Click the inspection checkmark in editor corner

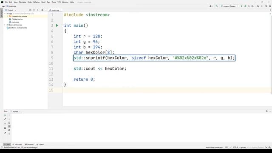270,14
